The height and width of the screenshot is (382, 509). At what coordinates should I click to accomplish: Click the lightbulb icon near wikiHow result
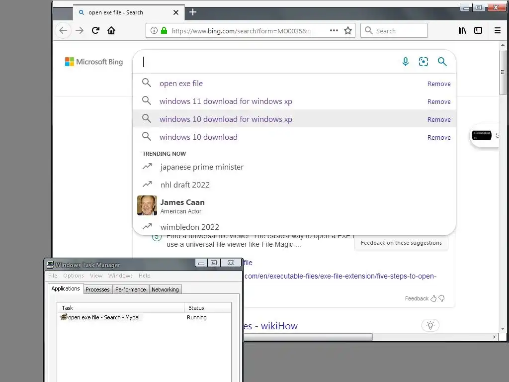[430, 325]
